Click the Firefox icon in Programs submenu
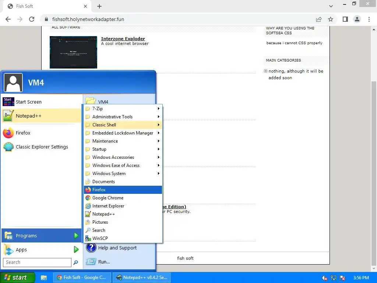This screenshot has width=377, height=283. point(88,190)
